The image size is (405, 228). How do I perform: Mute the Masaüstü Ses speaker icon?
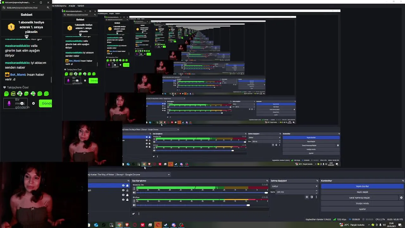coord(134,193)
